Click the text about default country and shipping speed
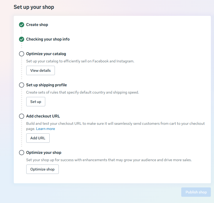 click(x=83, y=92)
